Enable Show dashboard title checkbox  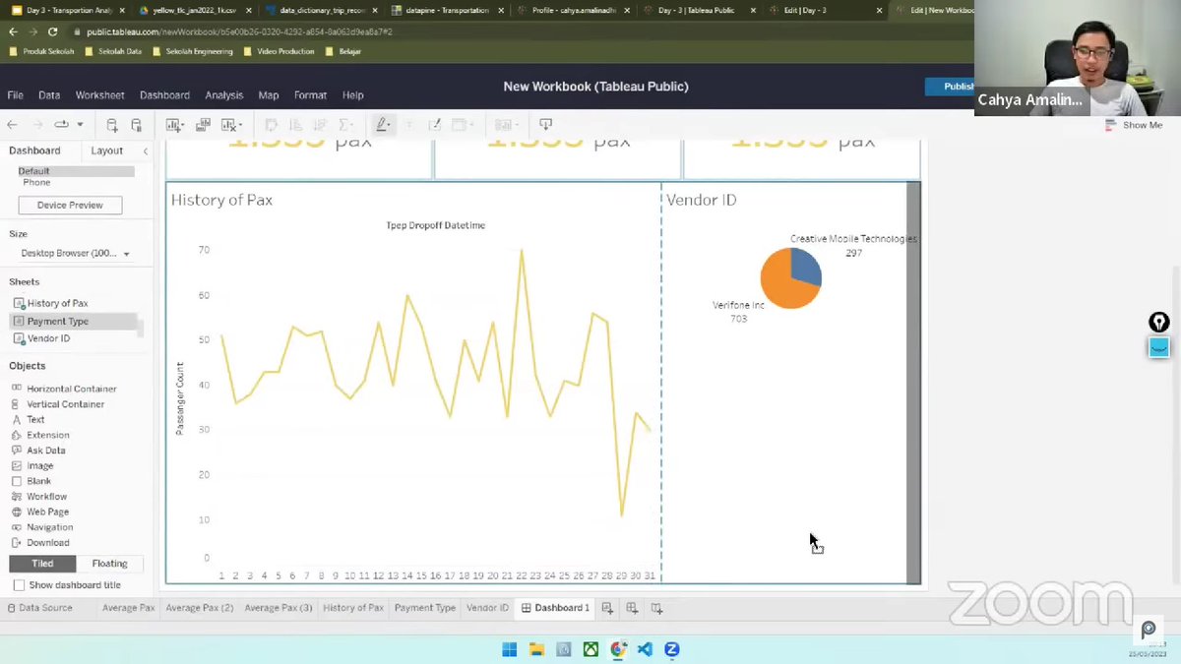(x=19, y=585)
